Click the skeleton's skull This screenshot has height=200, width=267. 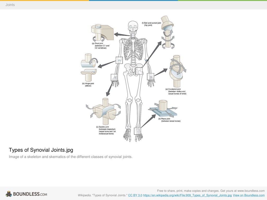pos(133,27)
